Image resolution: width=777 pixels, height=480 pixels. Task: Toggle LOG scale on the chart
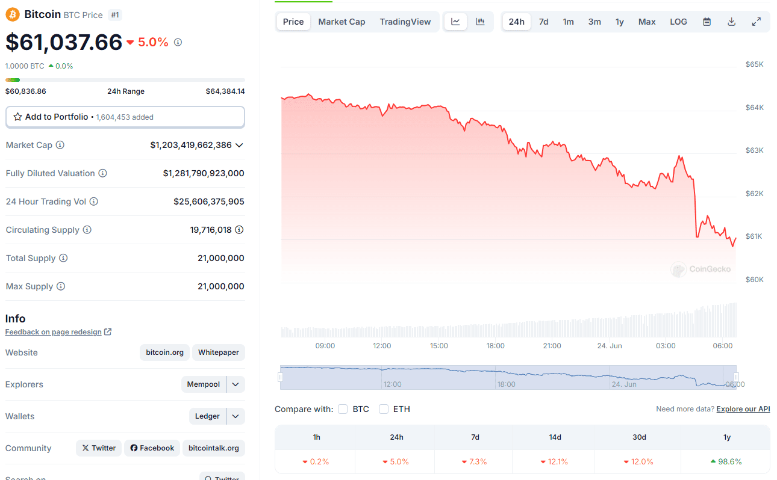tap(678, 22)
